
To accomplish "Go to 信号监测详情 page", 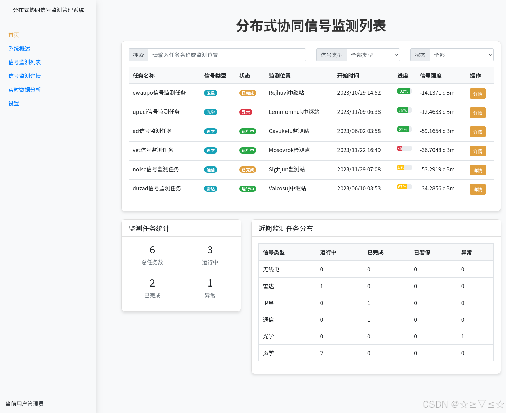I will pyautogui.click(x=24, y=76).
